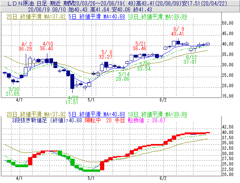
Task: Select lower chart 5日 終値平滑 MA=40.68 legend
Action: (97, 114)
